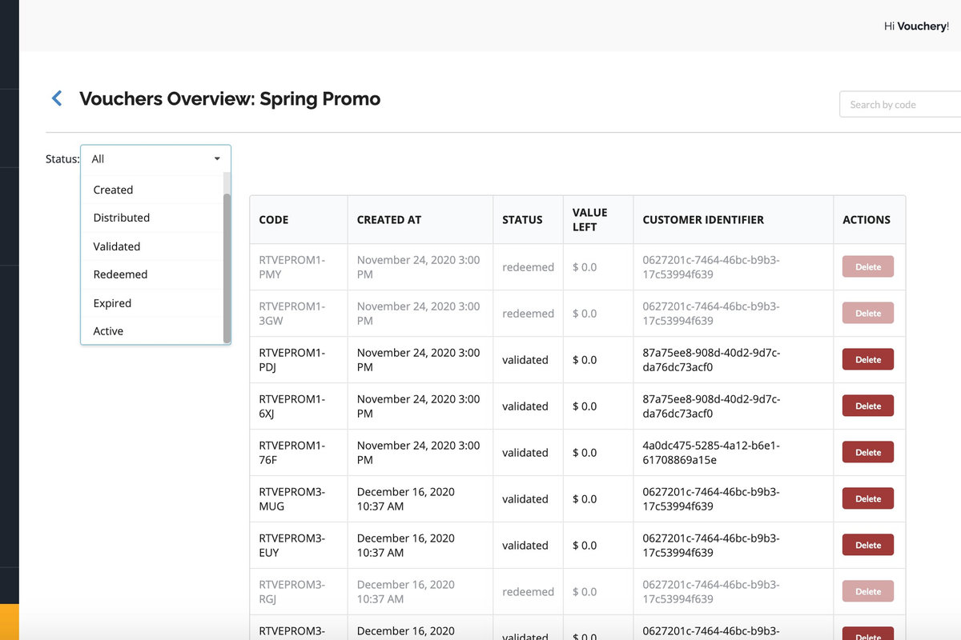Focus the Search by code field

900,104
